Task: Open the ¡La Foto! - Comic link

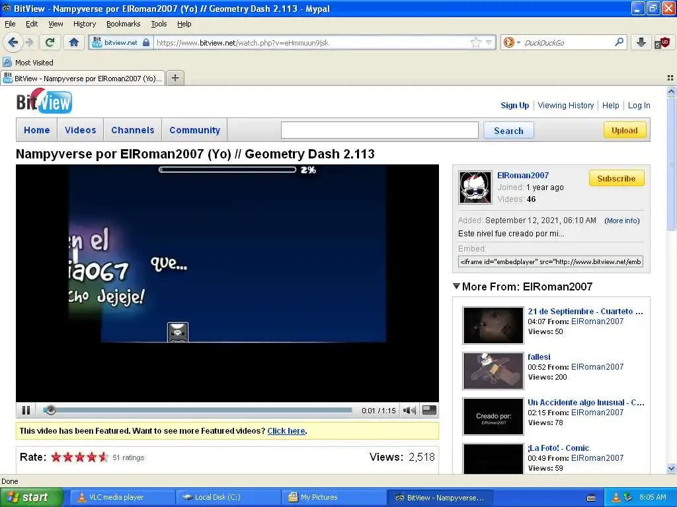Action: (x=558, y=448)
